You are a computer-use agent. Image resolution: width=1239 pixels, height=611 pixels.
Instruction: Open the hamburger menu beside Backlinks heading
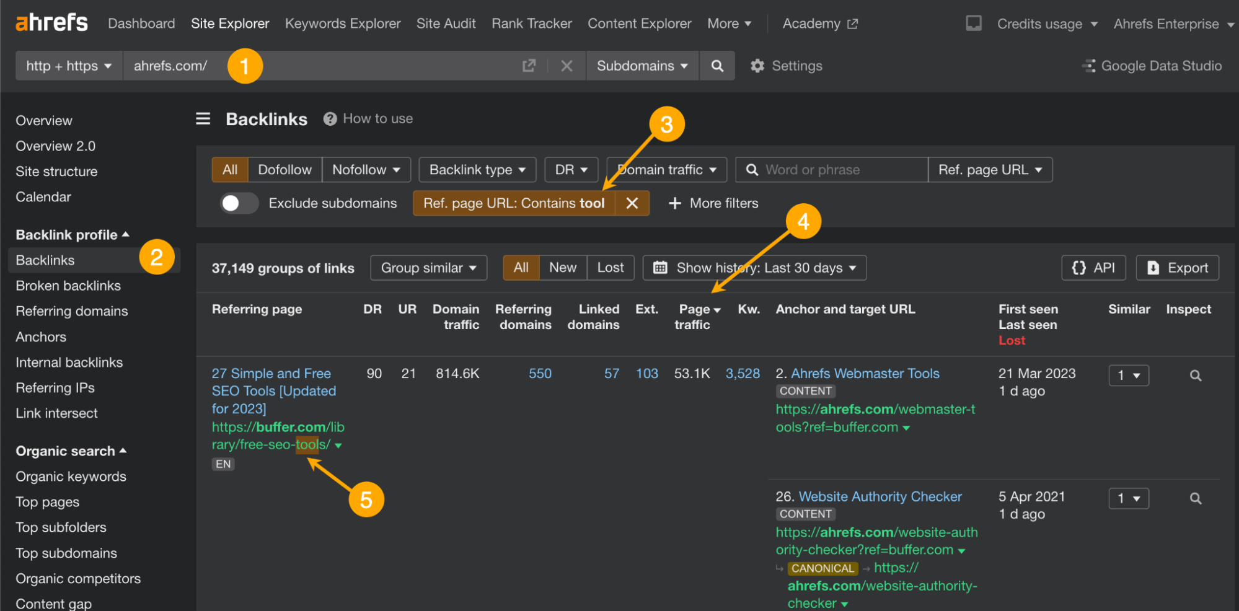point(203,118)
